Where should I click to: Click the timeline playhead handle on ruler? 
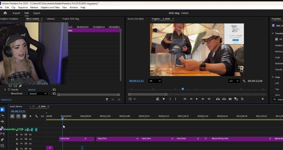(x=62, y=118)
